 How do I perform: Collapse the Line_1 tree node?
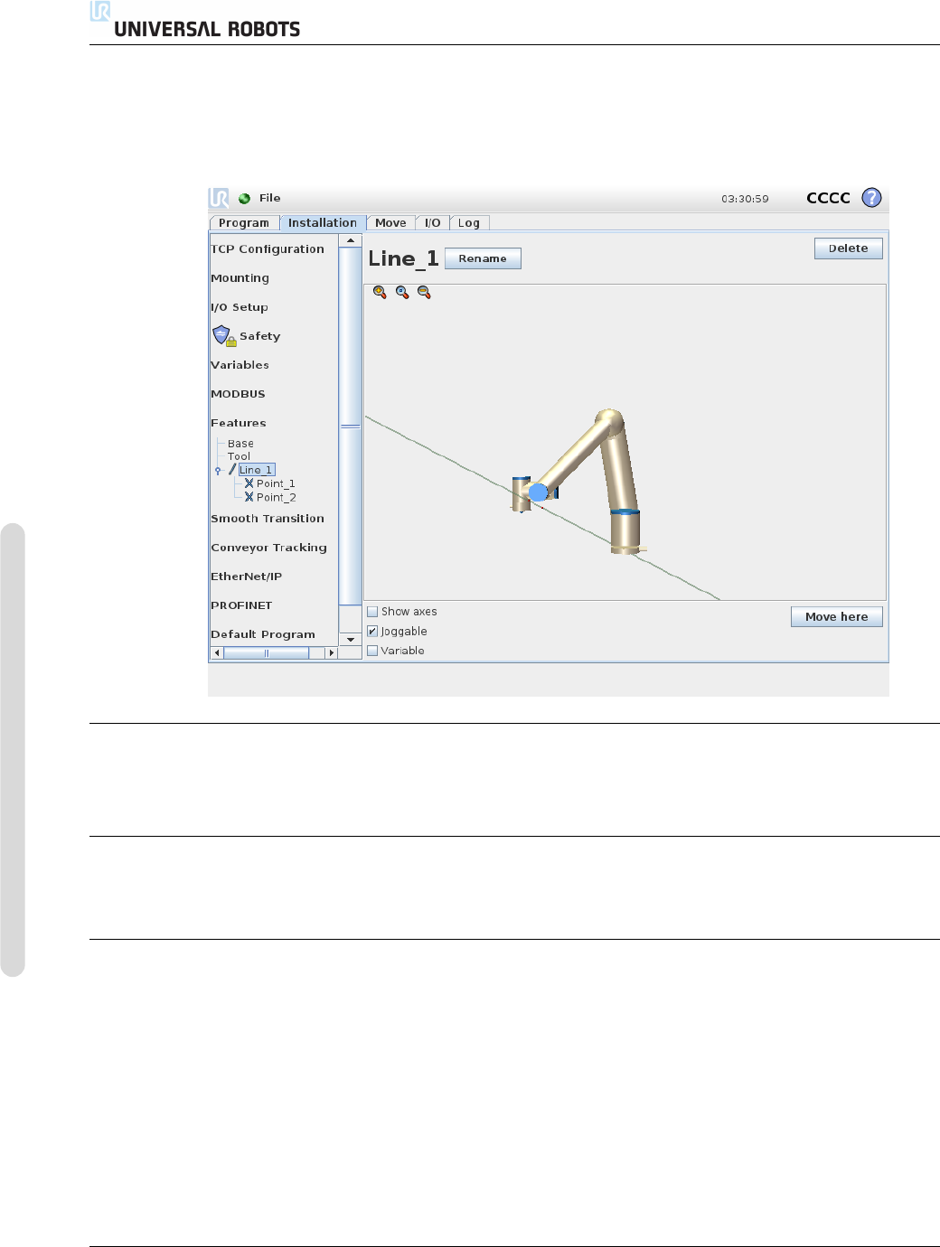(x=218, y=471)
